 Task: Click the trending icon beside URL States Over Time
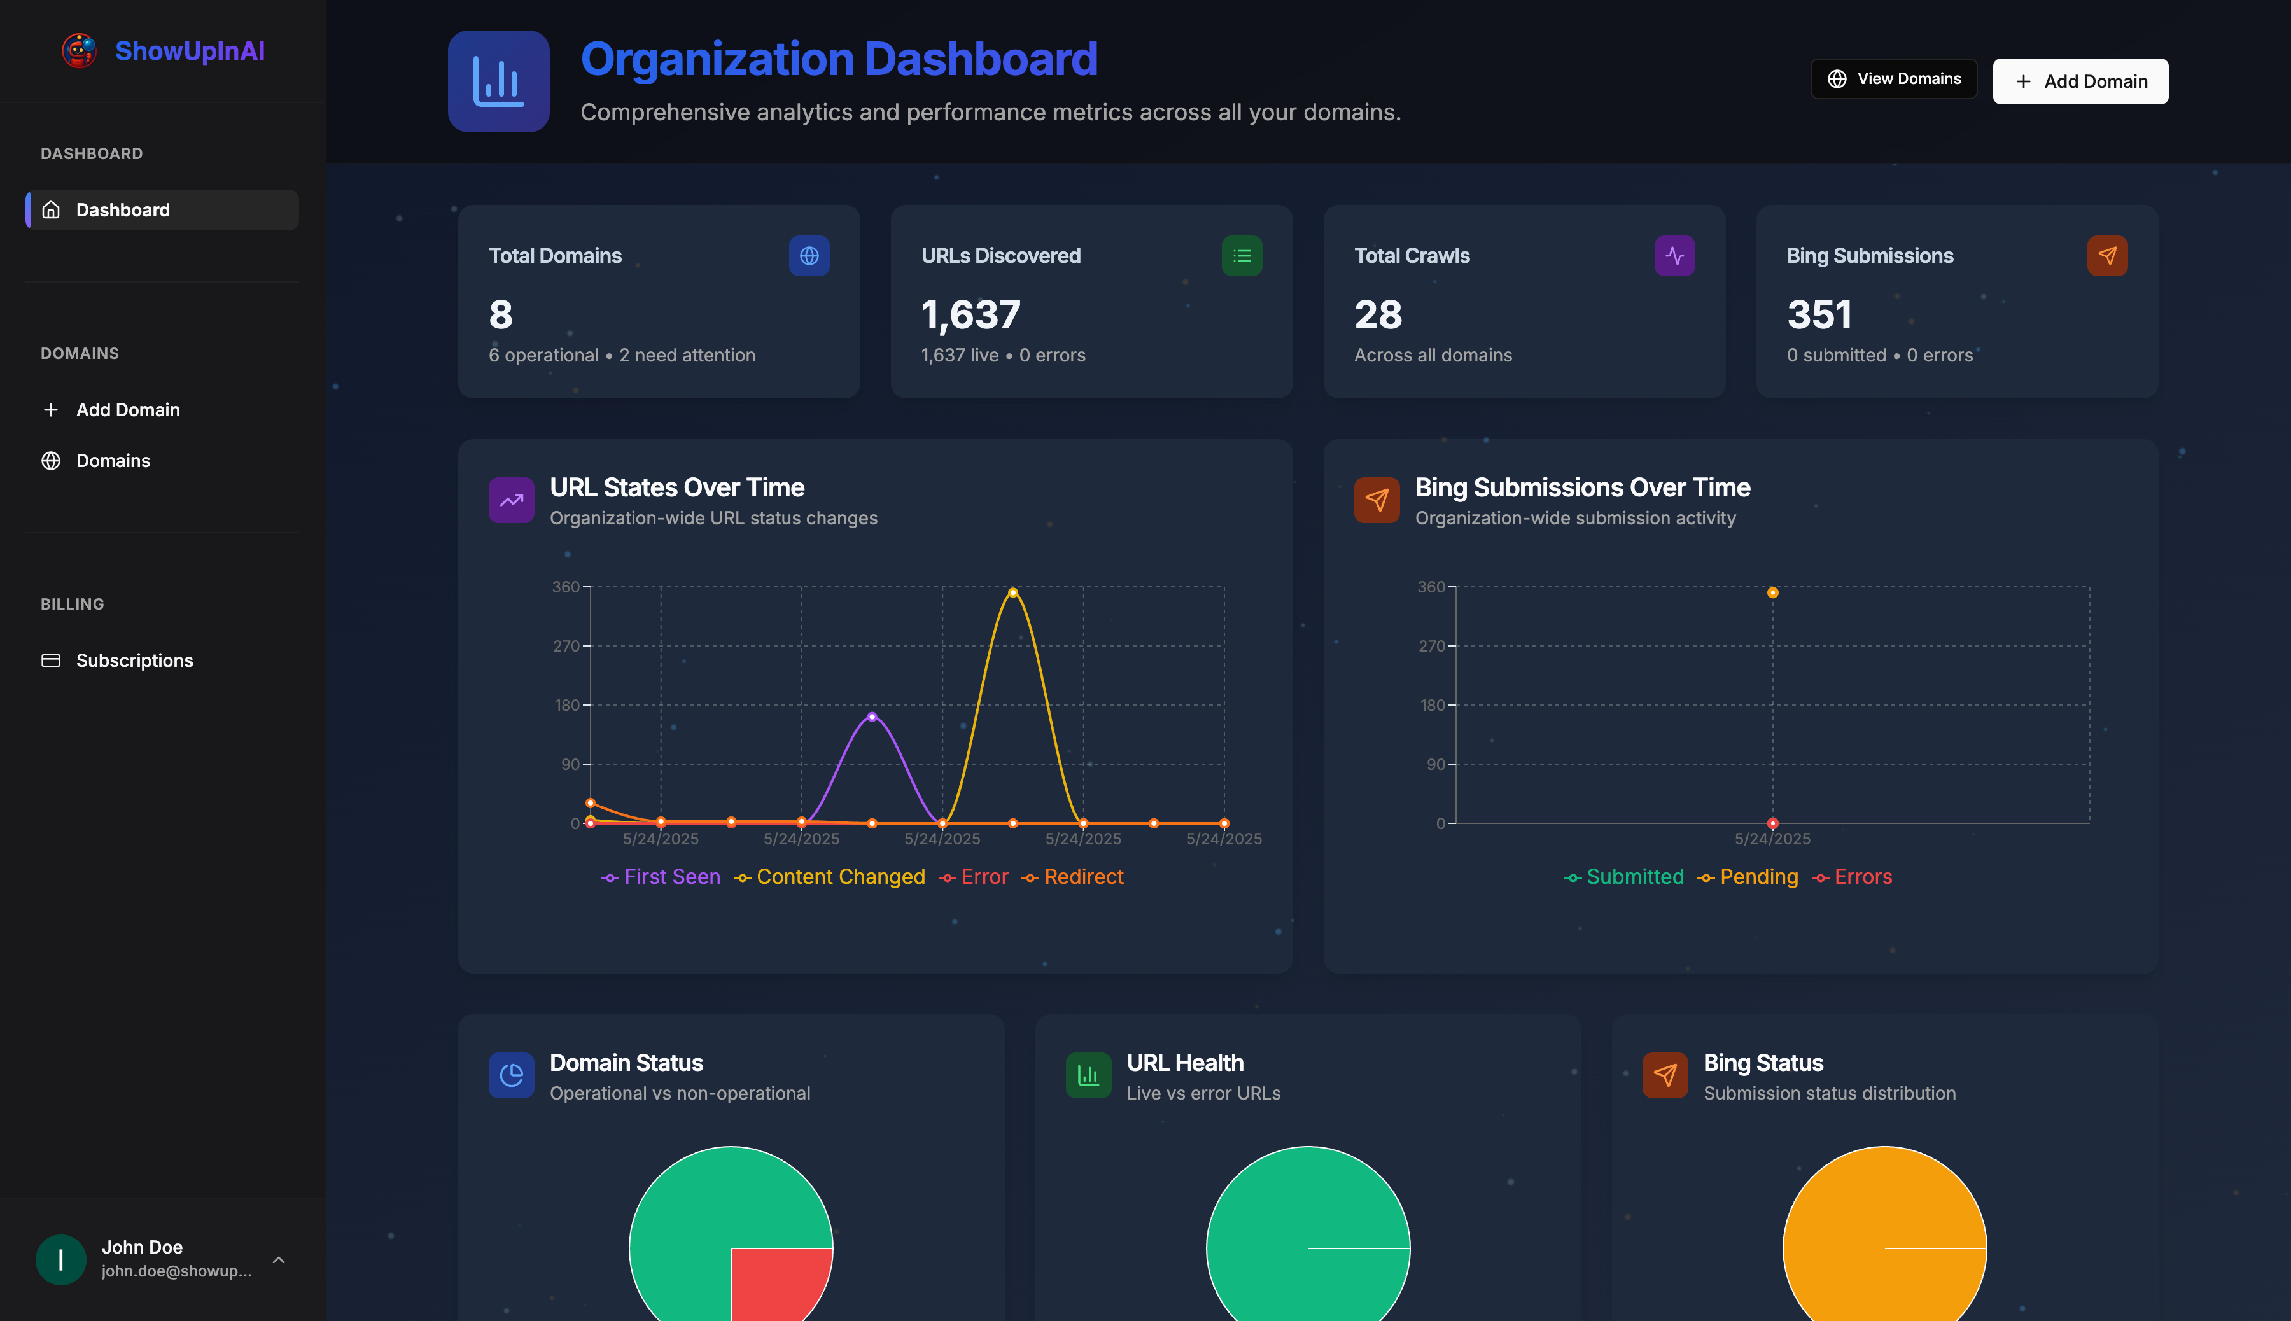point(511,500)
